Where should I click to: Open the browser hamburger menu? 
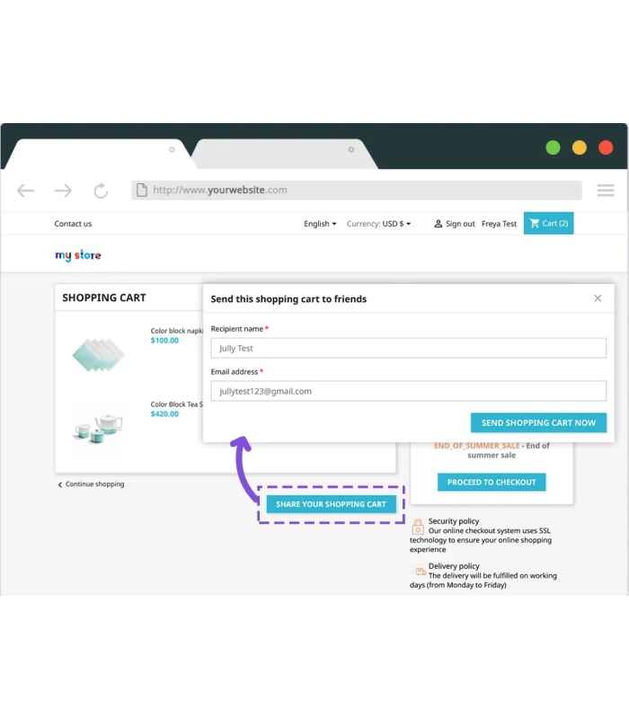pos(605,191)
